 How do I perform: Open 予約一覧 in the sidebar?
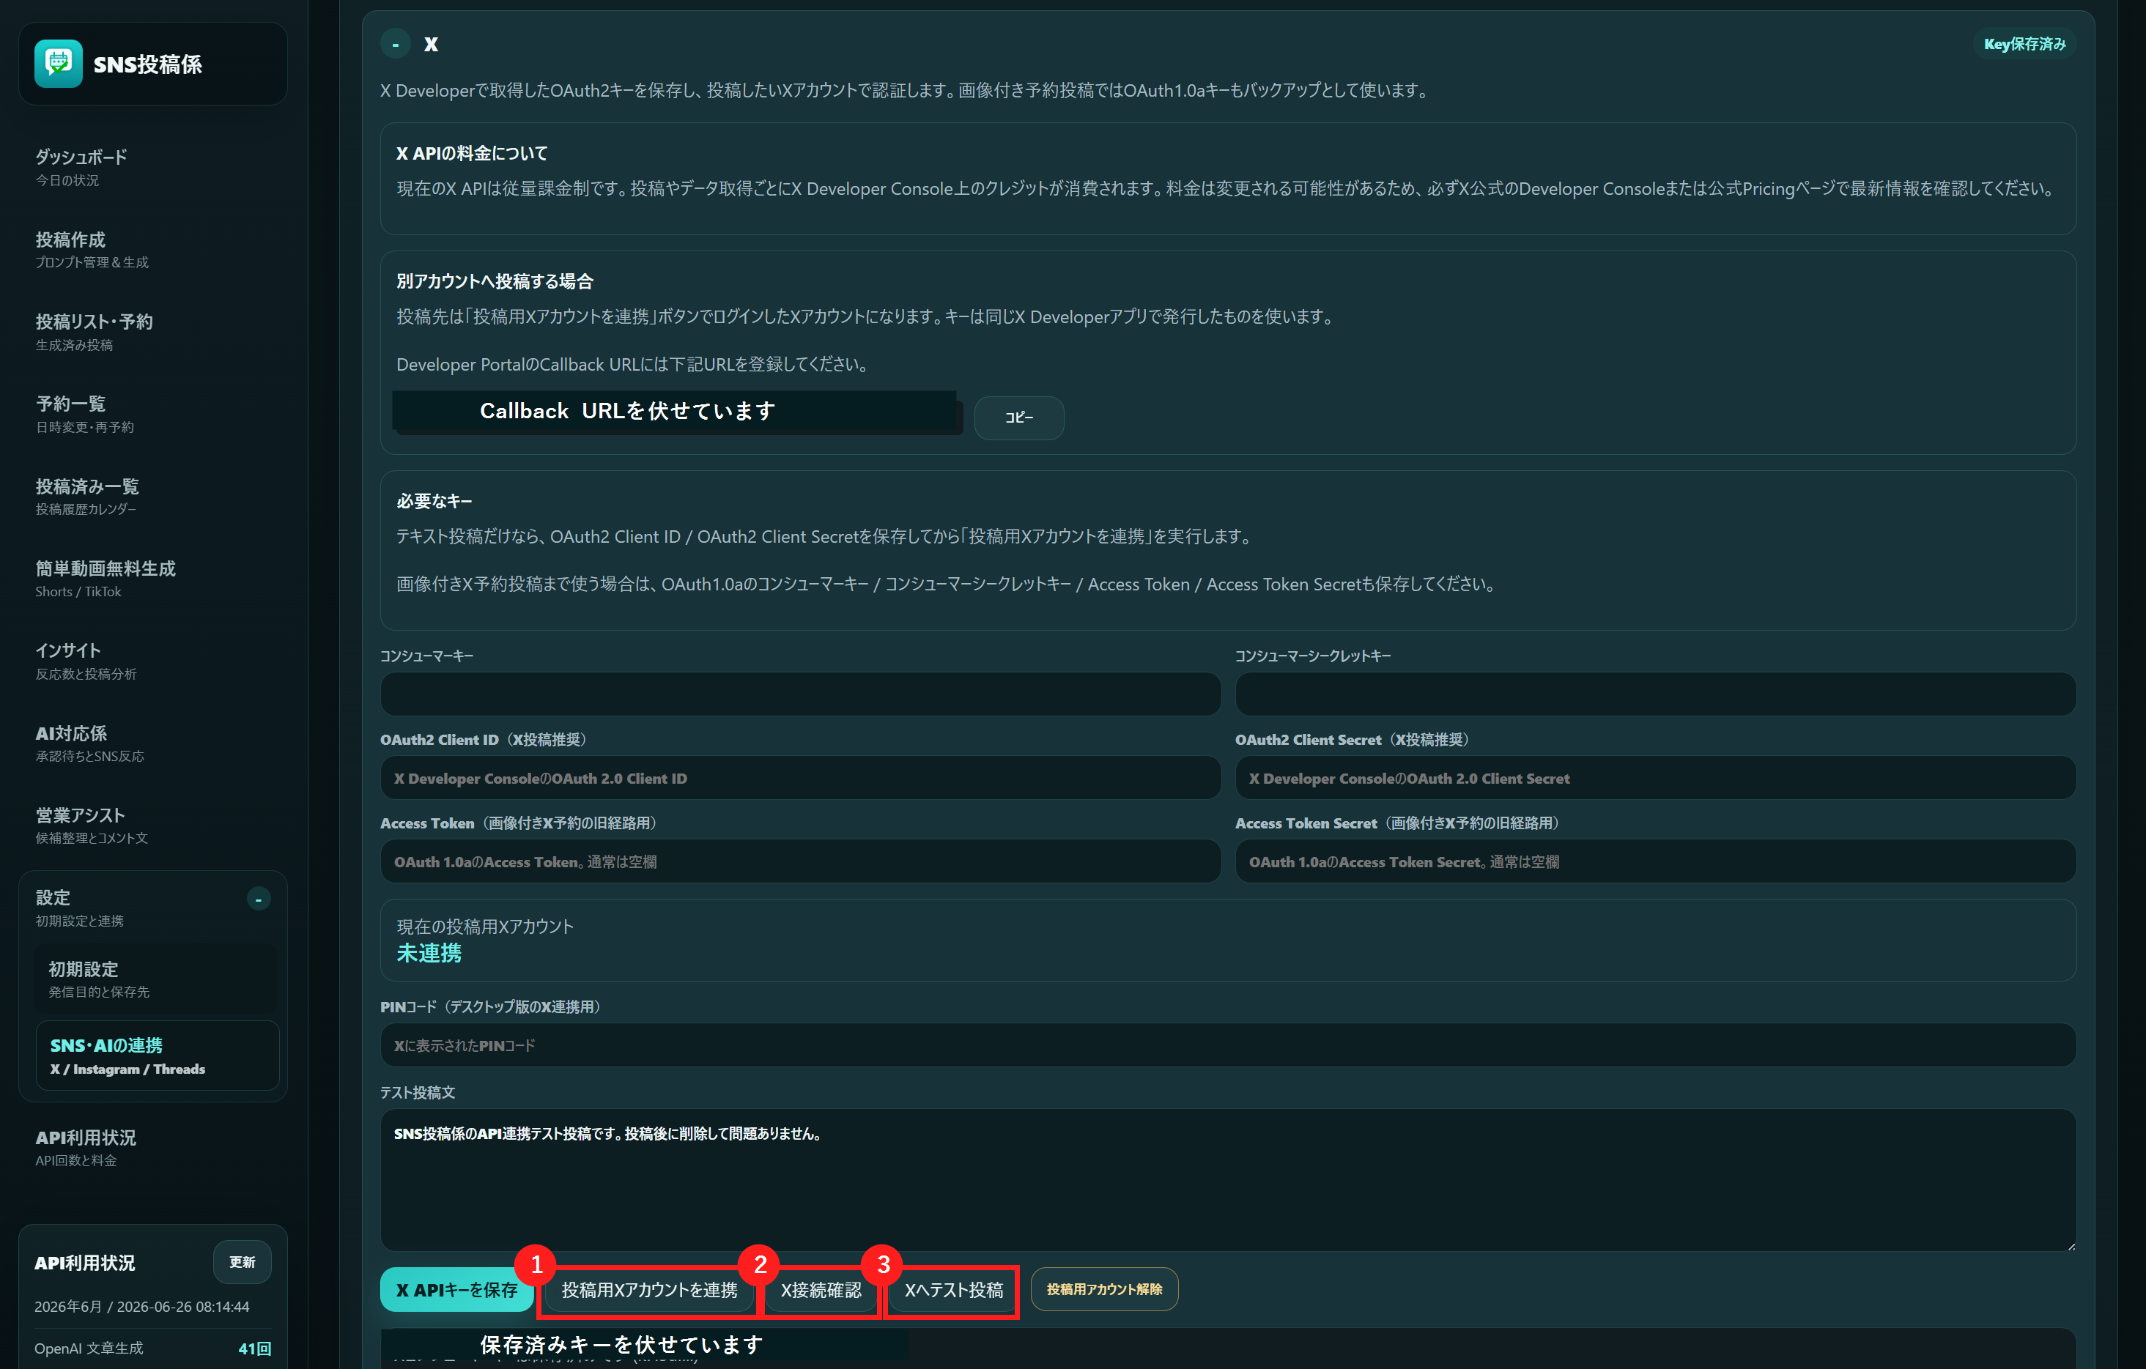pos(152,414)
